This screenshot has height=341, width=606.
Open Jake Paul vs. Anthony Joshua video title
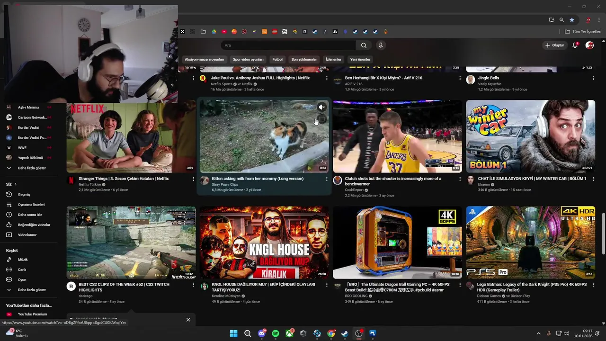[x=260, y=78]
